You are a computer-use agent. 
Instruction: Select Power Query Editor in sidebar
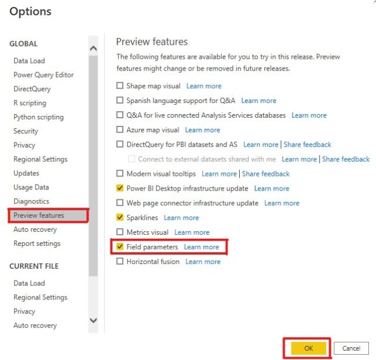click(43, 75)
